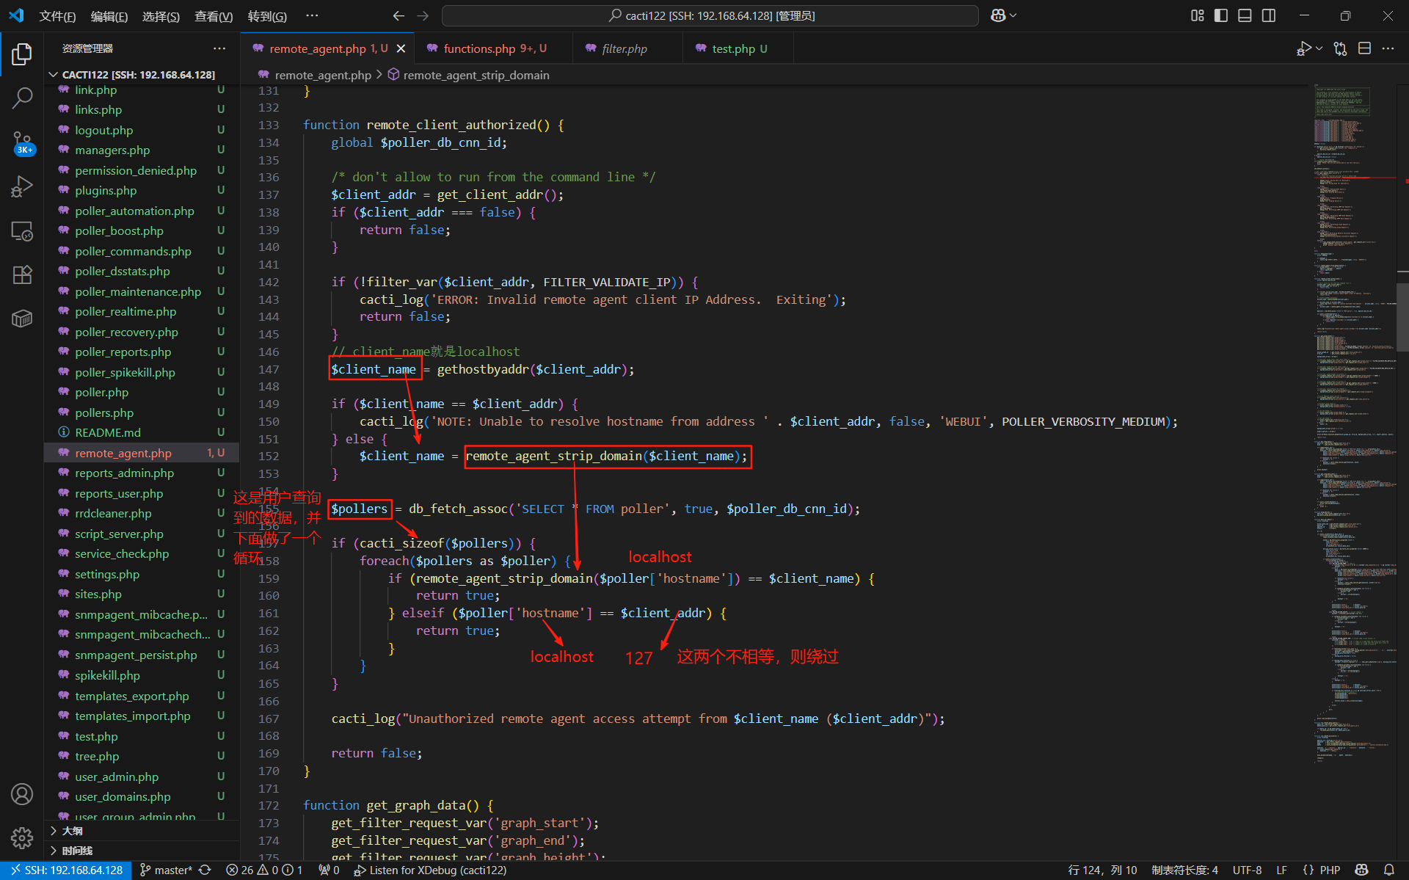This screenshot has width=1409, height=880.
Task: Open 文件(F) menu
Action: (x=57, y=16)
